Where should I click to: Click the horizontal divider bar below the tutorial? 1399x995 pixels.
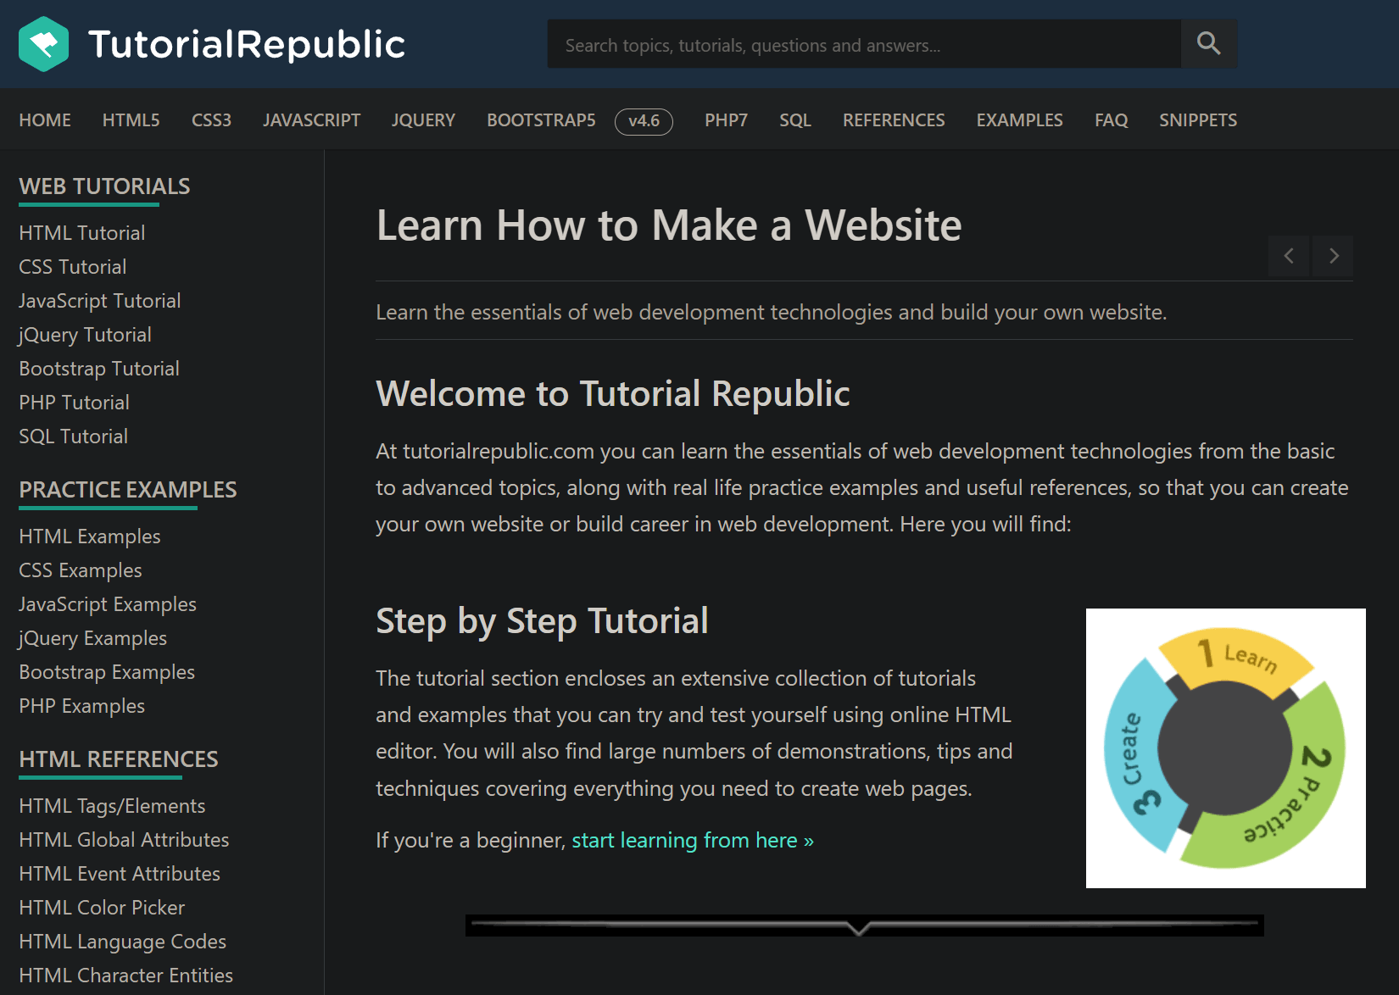[865, 926]
